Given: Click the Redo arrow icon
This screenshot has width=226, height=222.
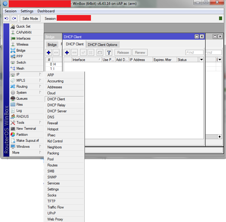Looking at the screenshot, I should tap(14, 18).
